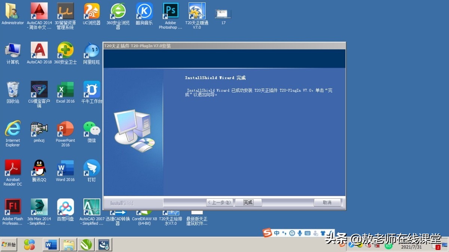Open the Sogou input method menu
The height and width of the screenshot is (252, 449).
(267, 233)
